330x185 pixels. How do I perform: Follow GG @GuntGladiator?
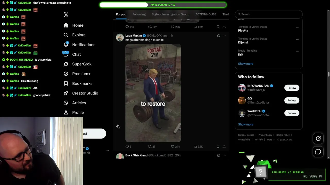pyautogui.click(x=292, y=100)
